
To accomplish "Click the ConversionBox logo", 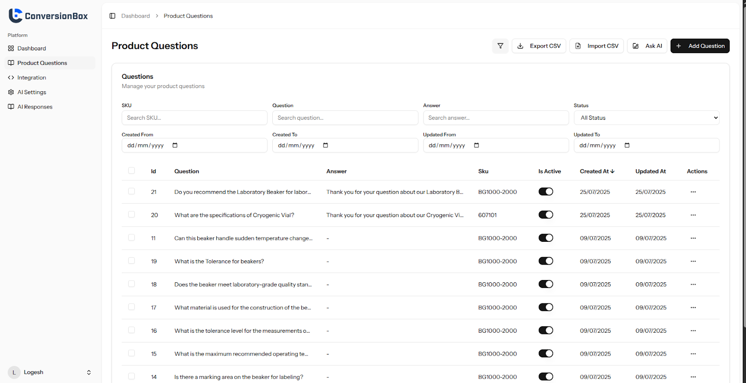I will 48,16.
